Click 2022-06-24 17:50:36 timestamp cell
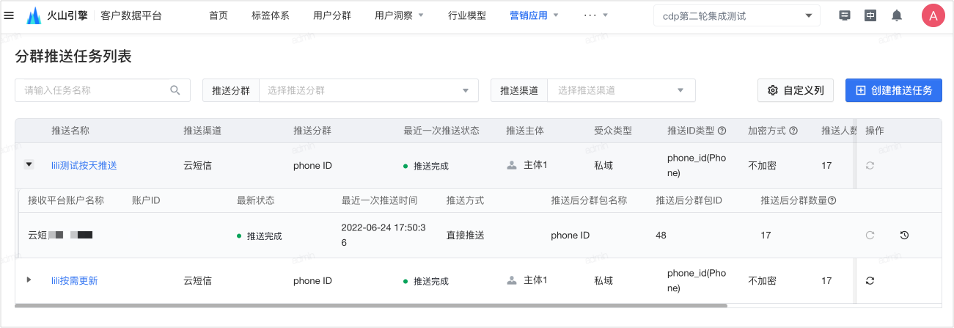 tap(384, 235)
